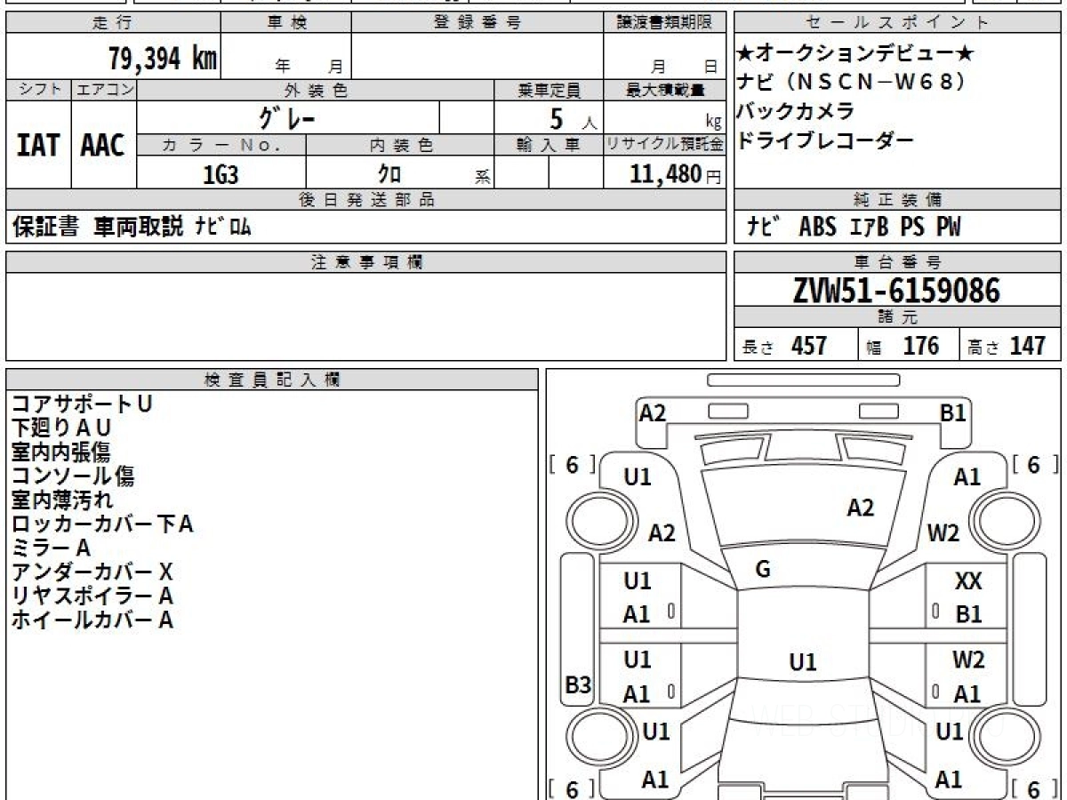Select the IAT shift value

pos(38,145)
